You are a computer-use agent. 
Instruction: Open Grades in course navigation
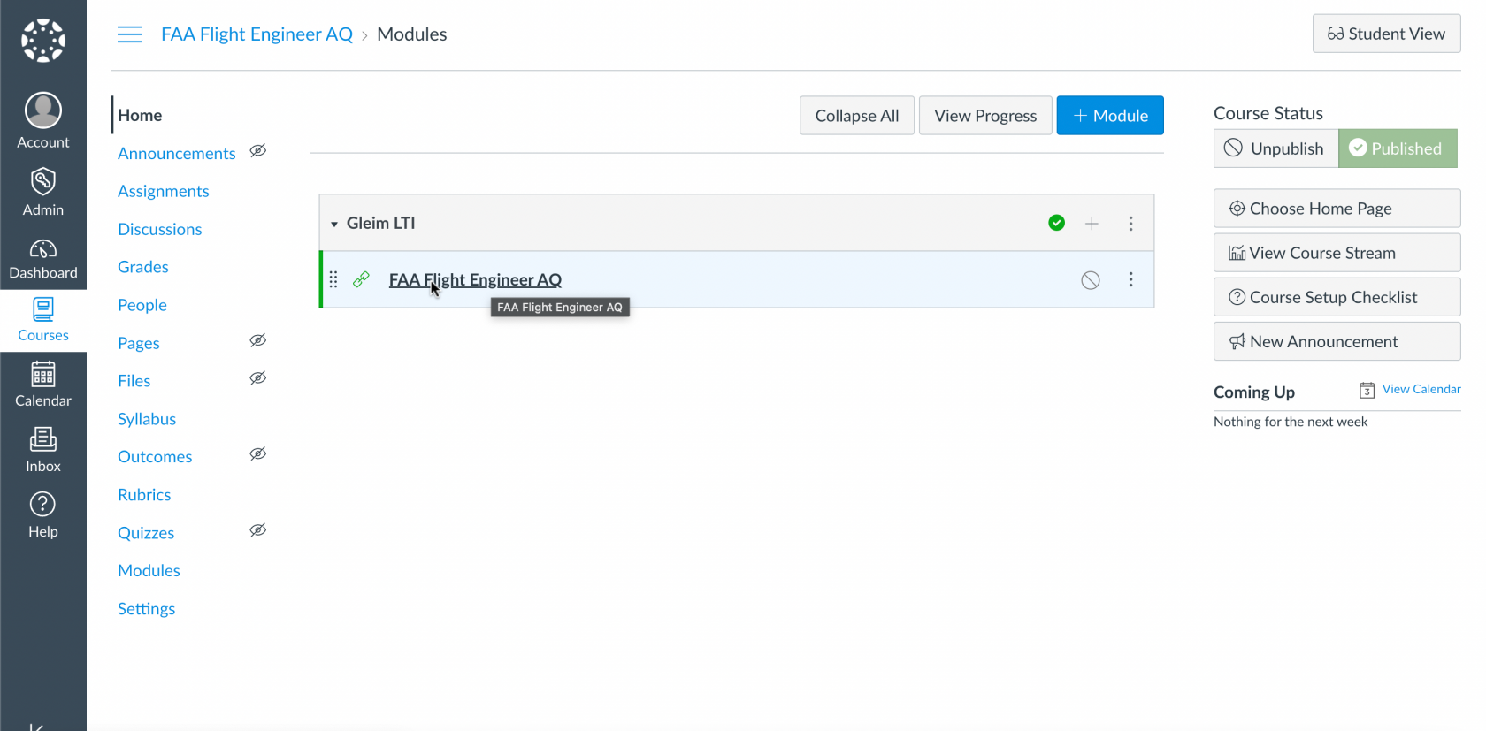pos(143,267)
